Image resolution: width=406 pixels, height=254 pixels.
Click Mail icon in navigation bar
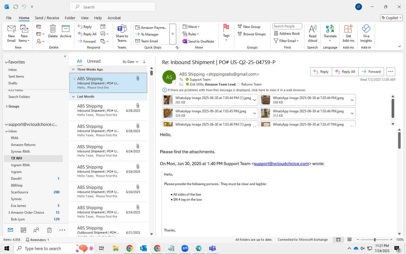pyautogui.click(x=10, y=230)
